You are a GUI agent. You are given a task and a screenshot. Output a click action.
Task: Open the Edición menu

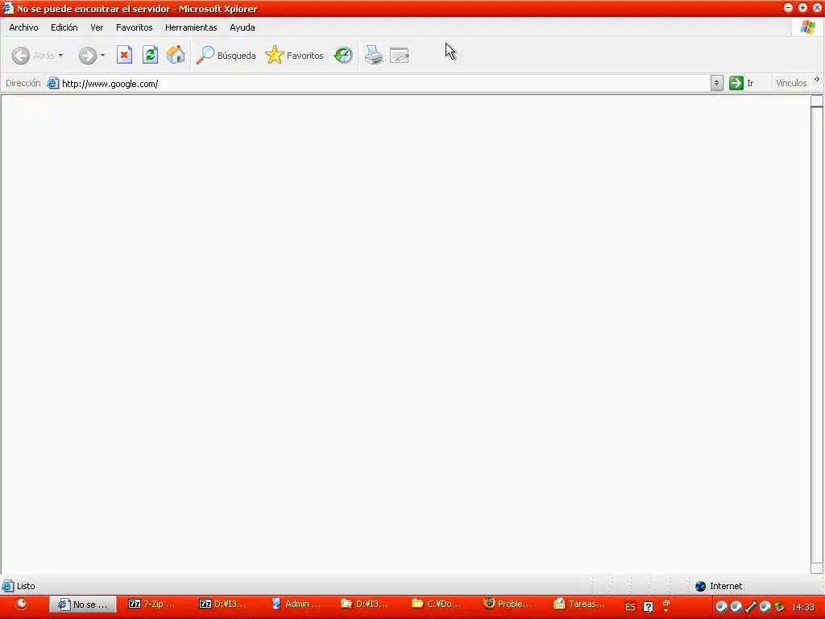(x=64, y=27)
